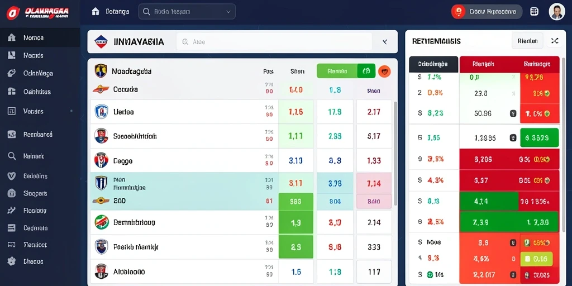
Task: Open the user avatar in the top-right corner
Action: click(557, 12)
